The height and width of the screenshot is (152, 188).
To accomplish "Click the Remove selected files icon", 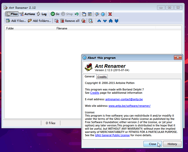I will pyautogui.click(x=57, y=21).
